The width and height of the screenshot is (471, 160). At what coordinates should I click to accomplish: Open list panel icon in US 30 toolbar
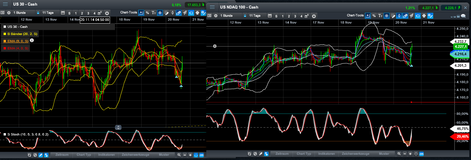click(3, 13)
